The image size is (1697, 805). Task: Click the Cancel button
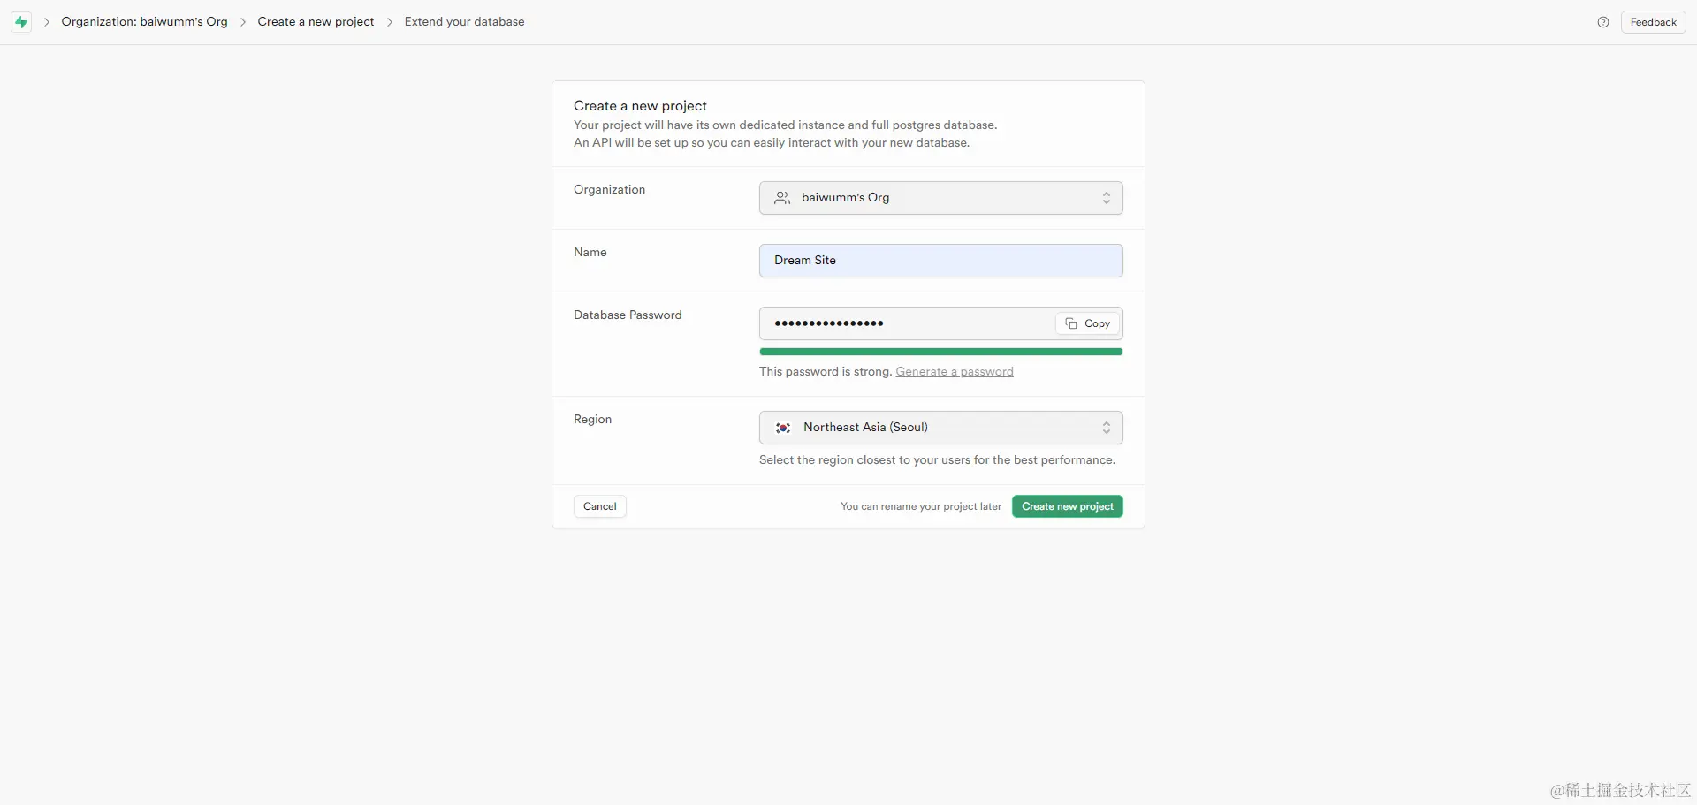pyautogui.click(x=600, y=506)
